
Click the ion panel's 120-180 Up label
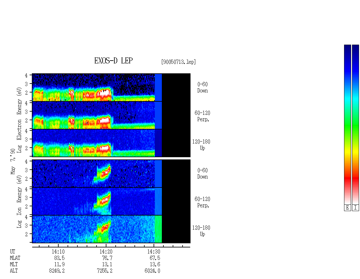201,231
